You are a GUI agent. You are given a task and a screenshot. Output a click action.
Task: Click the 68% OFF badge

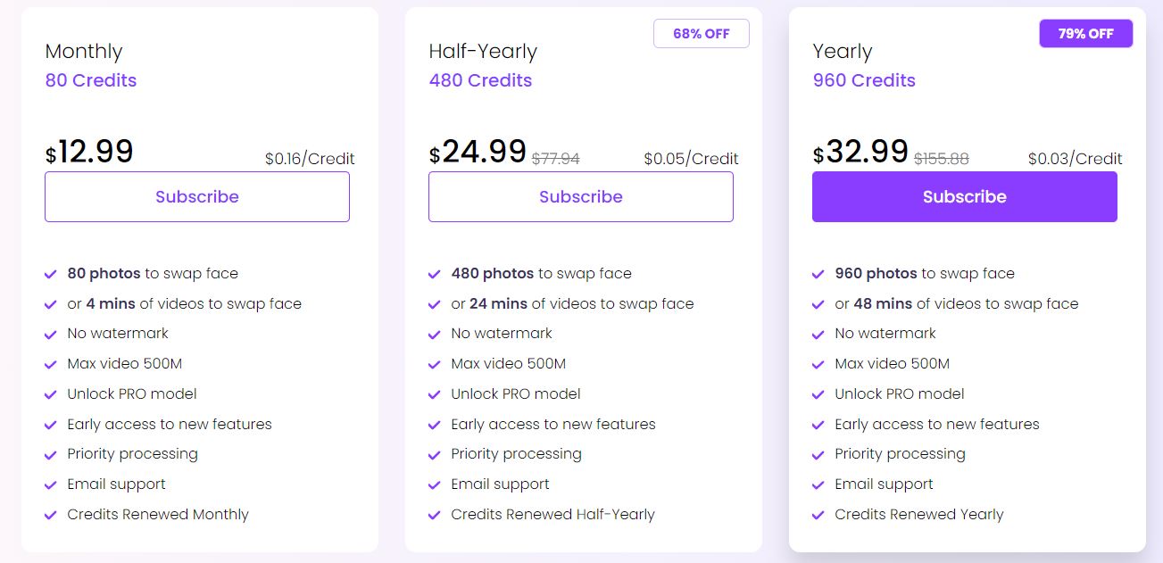(x=701, y=34)
